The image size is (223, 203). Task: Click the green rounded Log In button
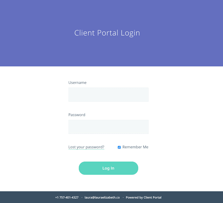[108, 168]
